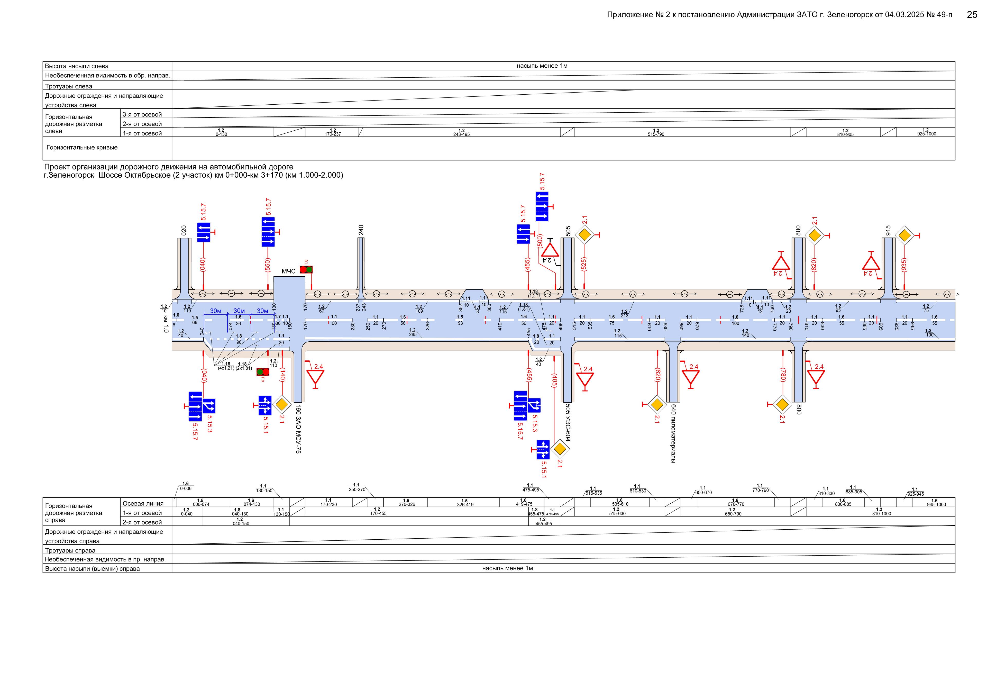987x698 pixels.
Task: Click the blue 5.15.3 sign at bottom left
Action: [x=209, y=405]
